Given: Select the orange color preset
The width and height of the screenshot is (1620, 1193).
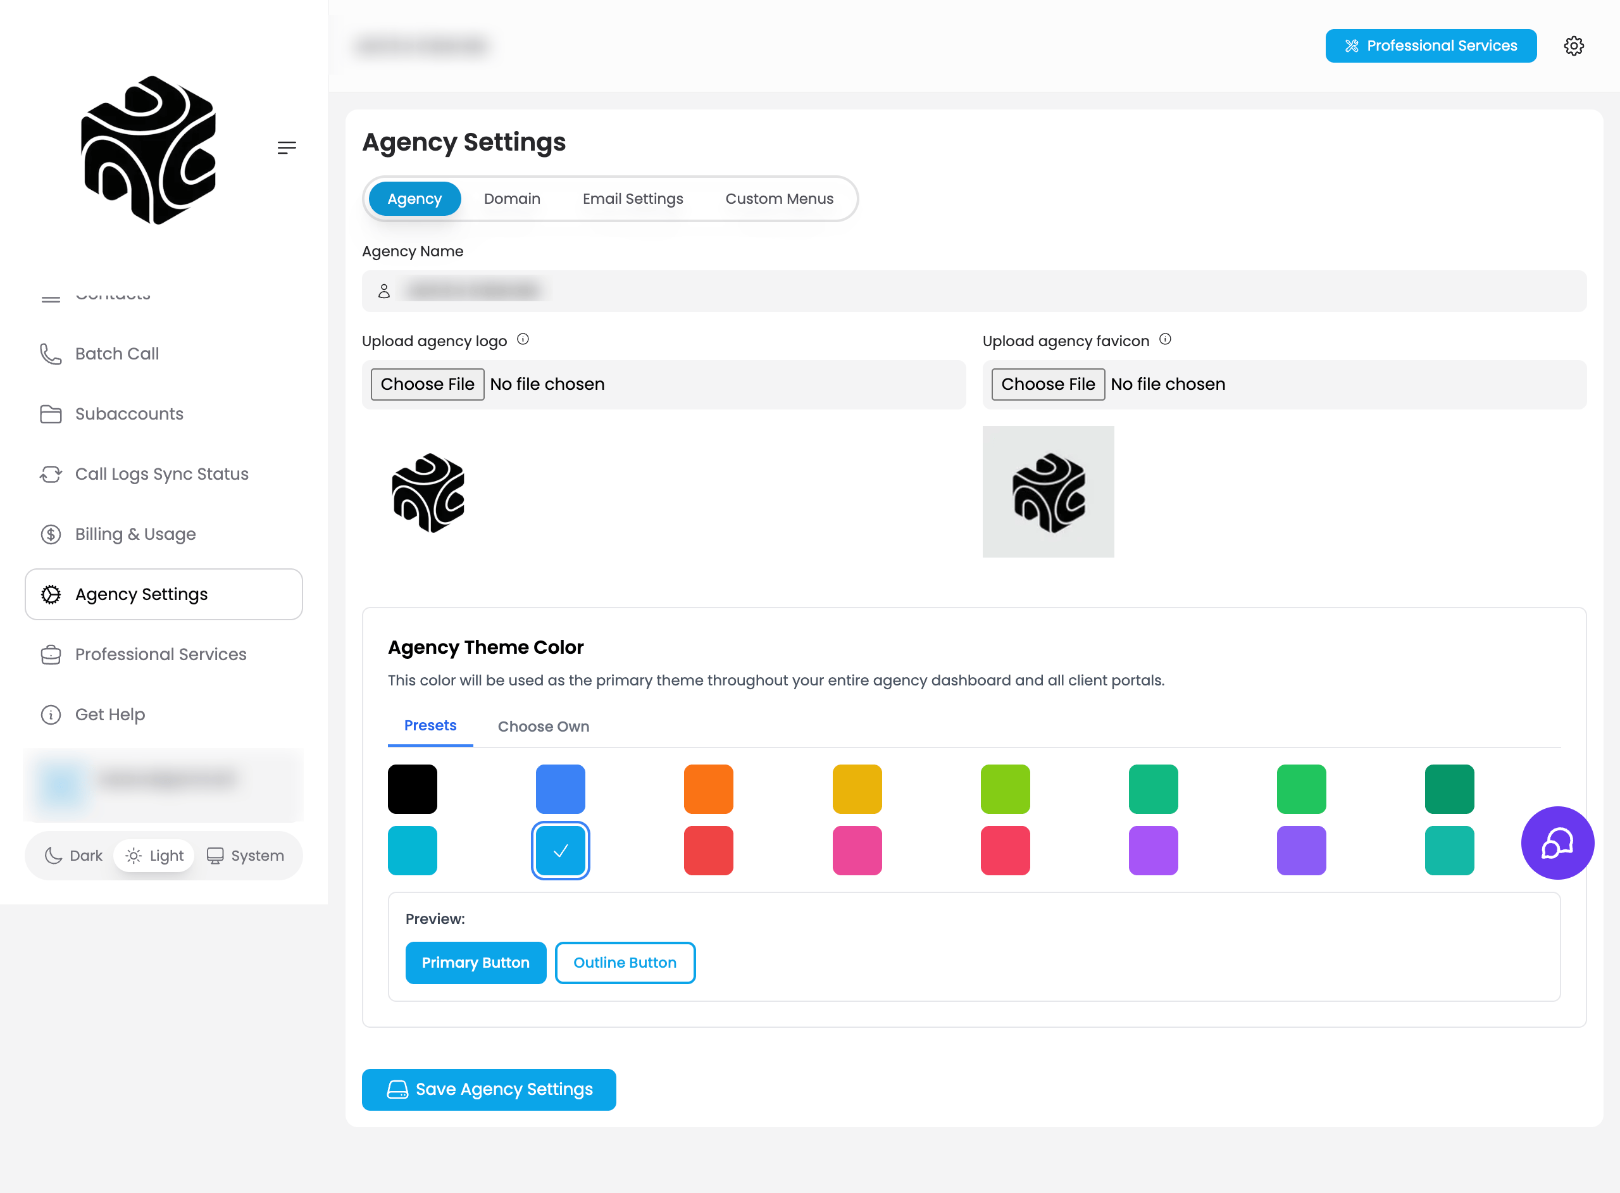Looking at the screenshot, I should [709, 789].
